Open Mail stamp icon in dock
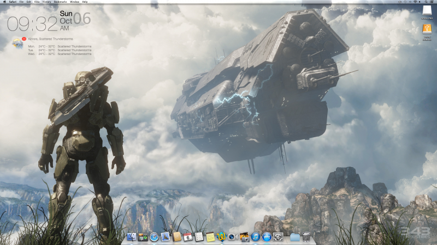This screenshot has width=437, height=245. 165,237
